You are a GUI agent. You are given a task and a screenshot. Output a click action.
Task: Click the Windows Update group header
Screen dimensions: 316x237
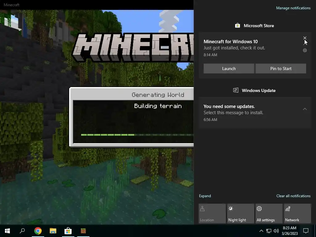[x=255, y=90]
